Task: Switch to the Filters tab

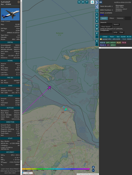Action: (112, 18)
